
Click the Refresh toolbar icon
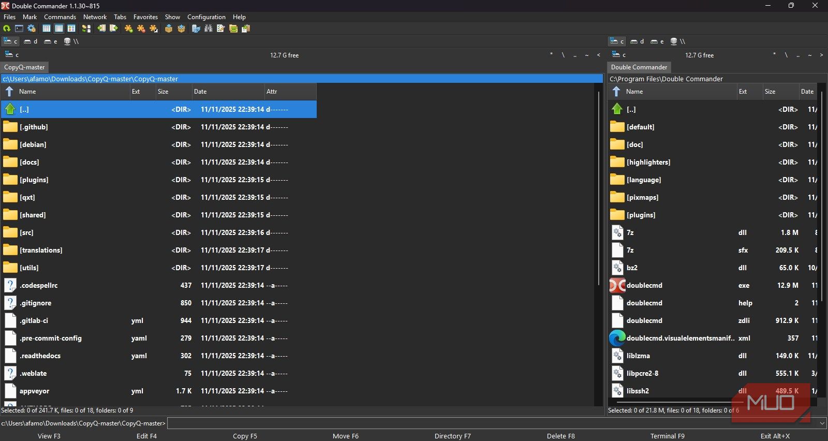click(7, 28)
